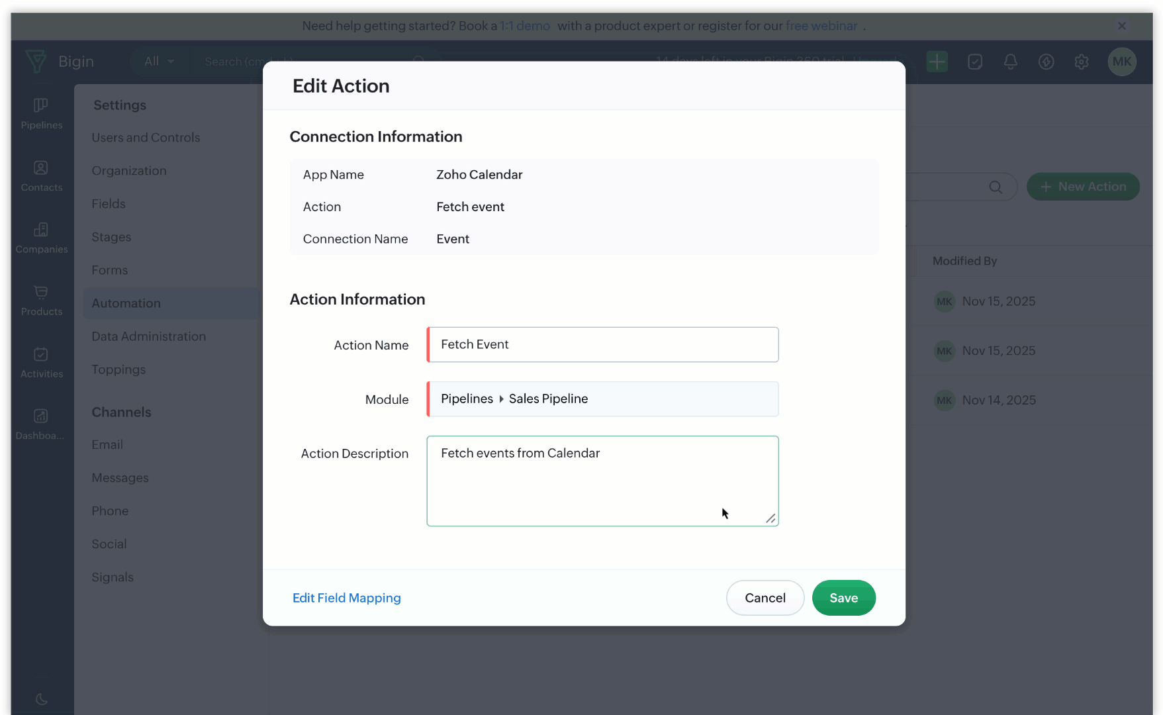
Task: Open Activities in the left sidebar
Action: pos(41,363)
